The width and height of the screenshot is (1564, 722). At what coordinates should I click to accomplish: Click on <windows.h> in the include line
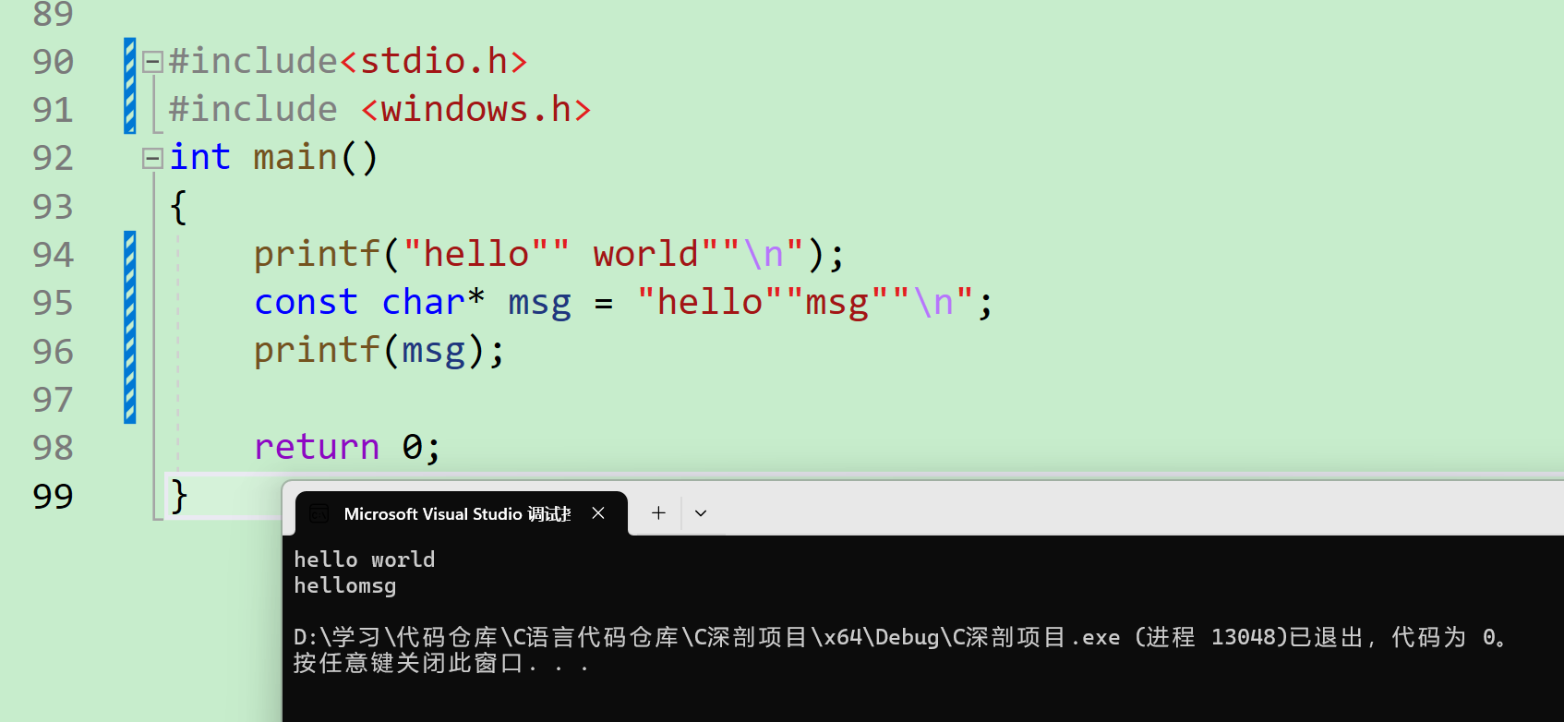pos(476,109)
